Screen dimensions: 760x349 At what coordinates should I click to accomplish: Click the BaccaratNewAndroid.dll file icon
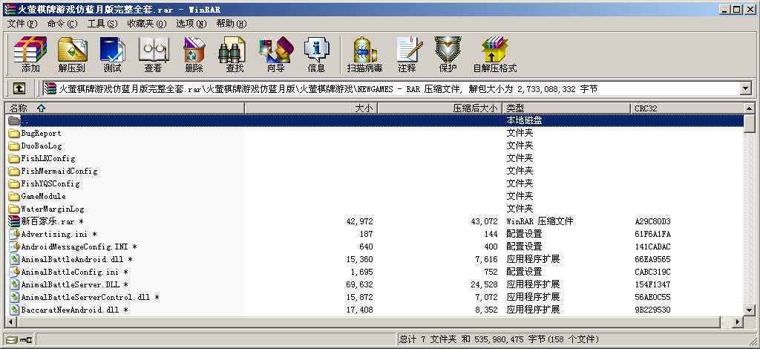(14, 310)
